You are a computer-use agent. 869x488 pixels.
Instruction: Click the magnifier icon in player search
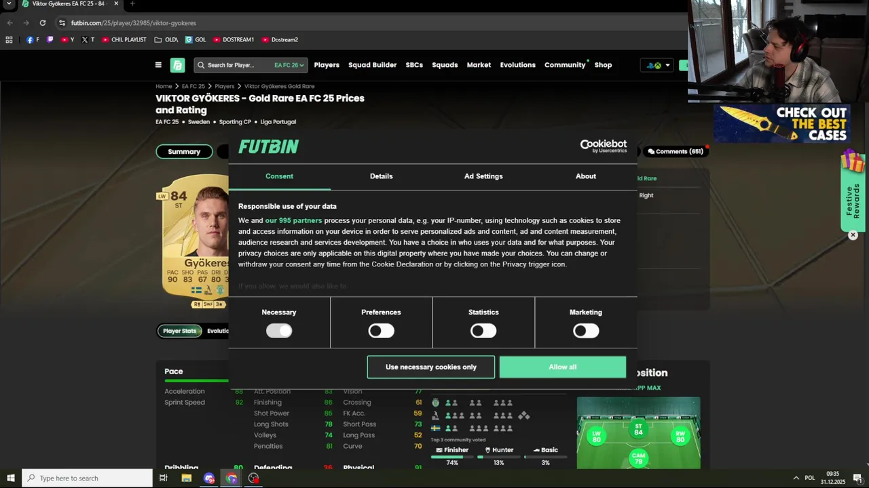pyautogui.click(x=201, y=65)
